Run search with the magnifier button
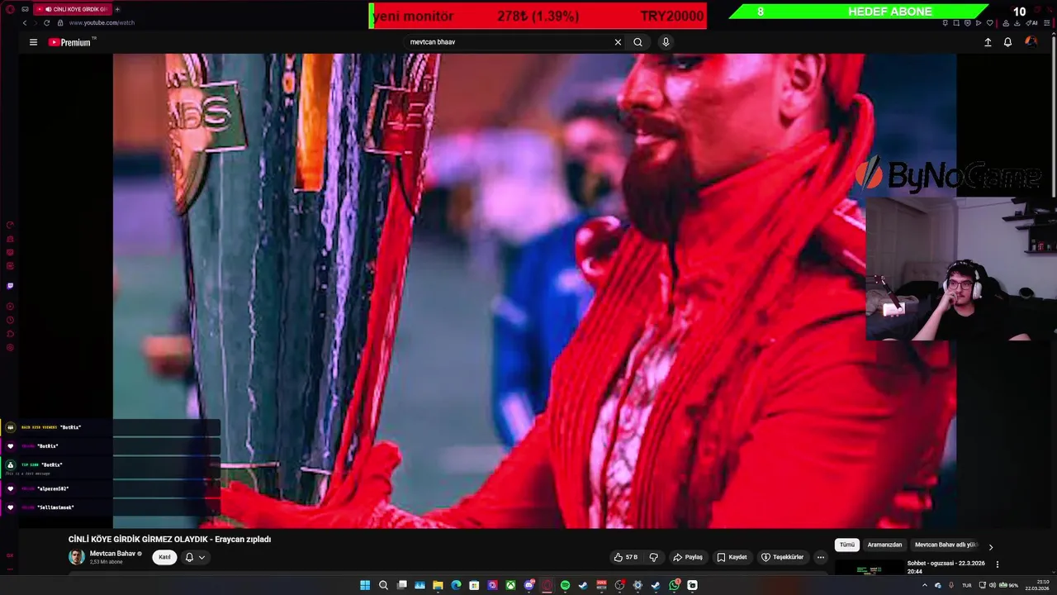 coord(638,42)
